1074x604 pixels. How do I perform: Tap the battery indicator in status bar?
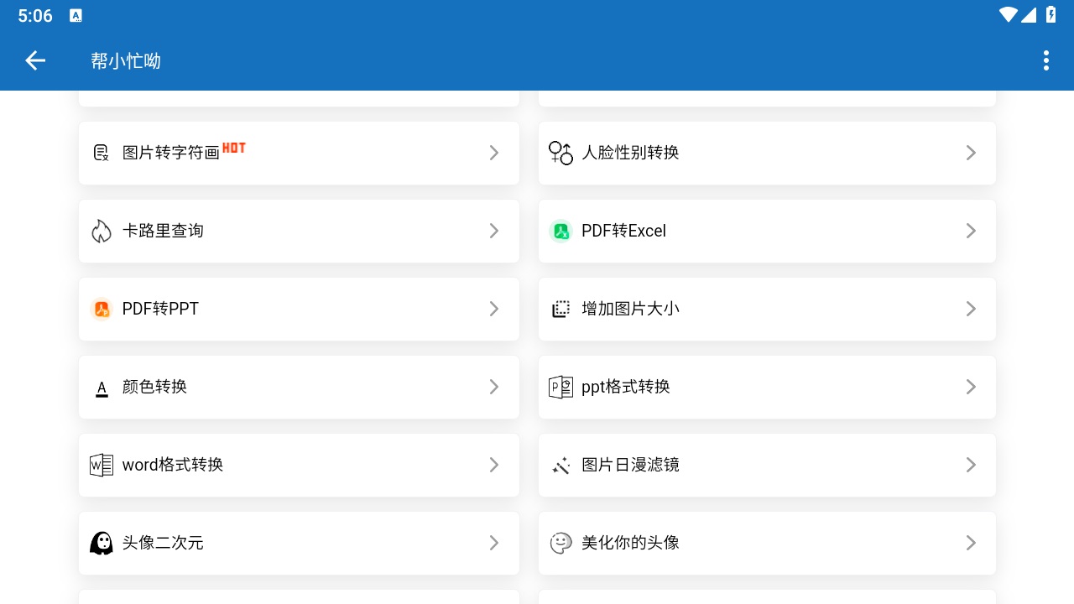(x=1051, y=15)
